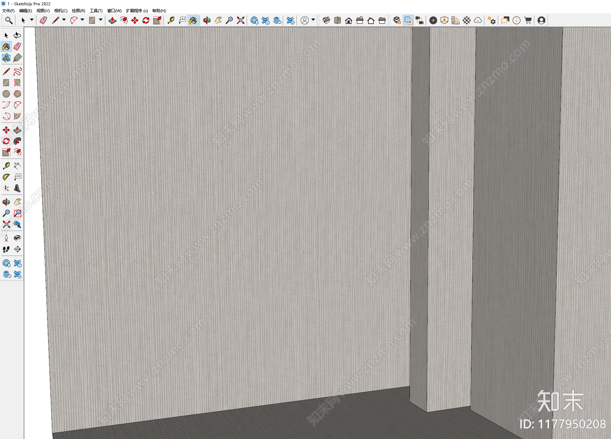Viewport: 611px width, 439px height.
Task: Select the Walk footprints tool
Action: pyautogui.click(x=6, y=249)
